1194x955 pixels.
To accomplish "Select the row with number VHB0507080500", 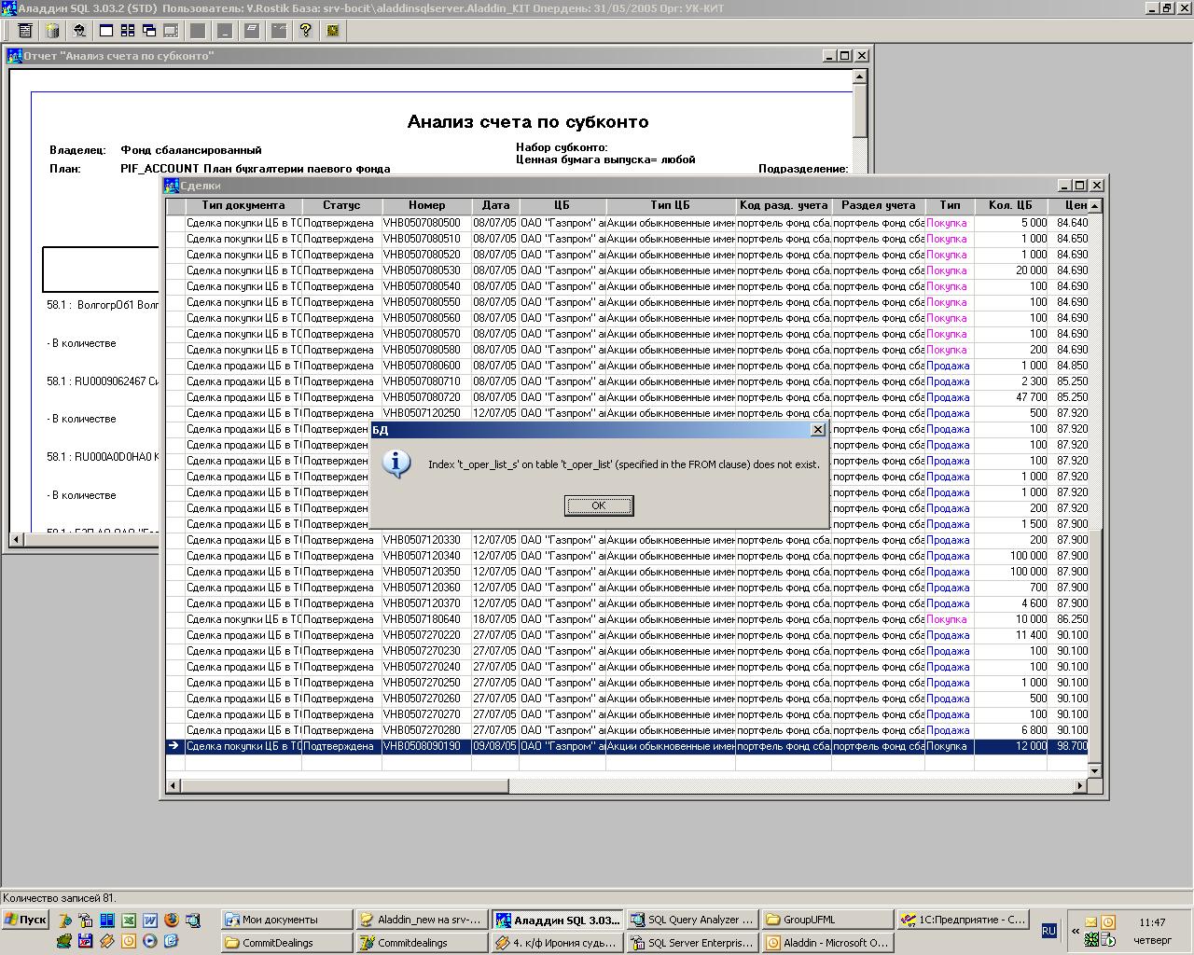I will tap(627, 223).
